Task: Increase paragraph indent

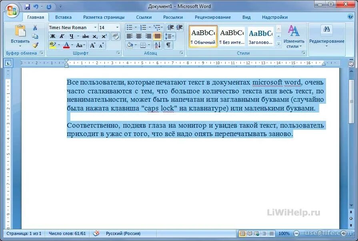Action: 180,28
